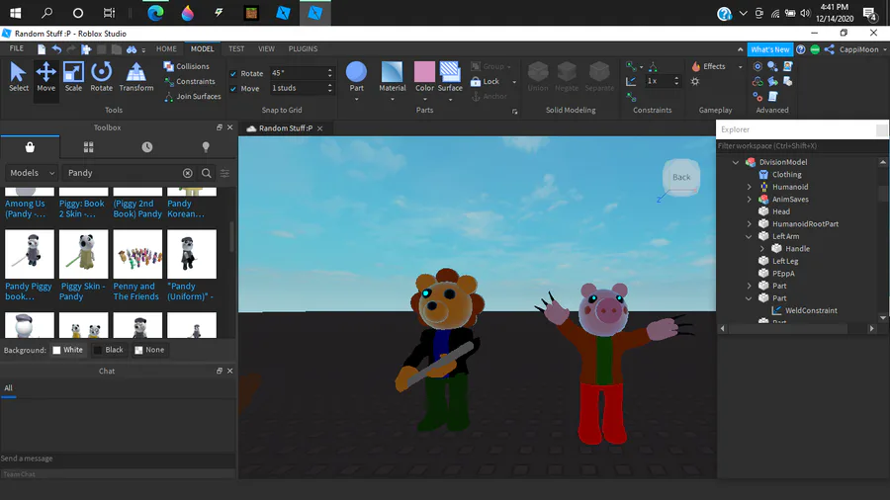Switch to the PLUGINS tab
Screen dimensions: 890x500
[303, 48]
